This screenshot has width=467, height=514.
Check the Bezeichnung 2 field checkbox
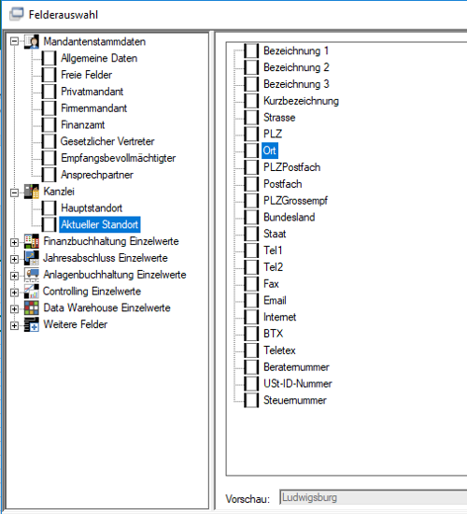[x=251, y=67]
